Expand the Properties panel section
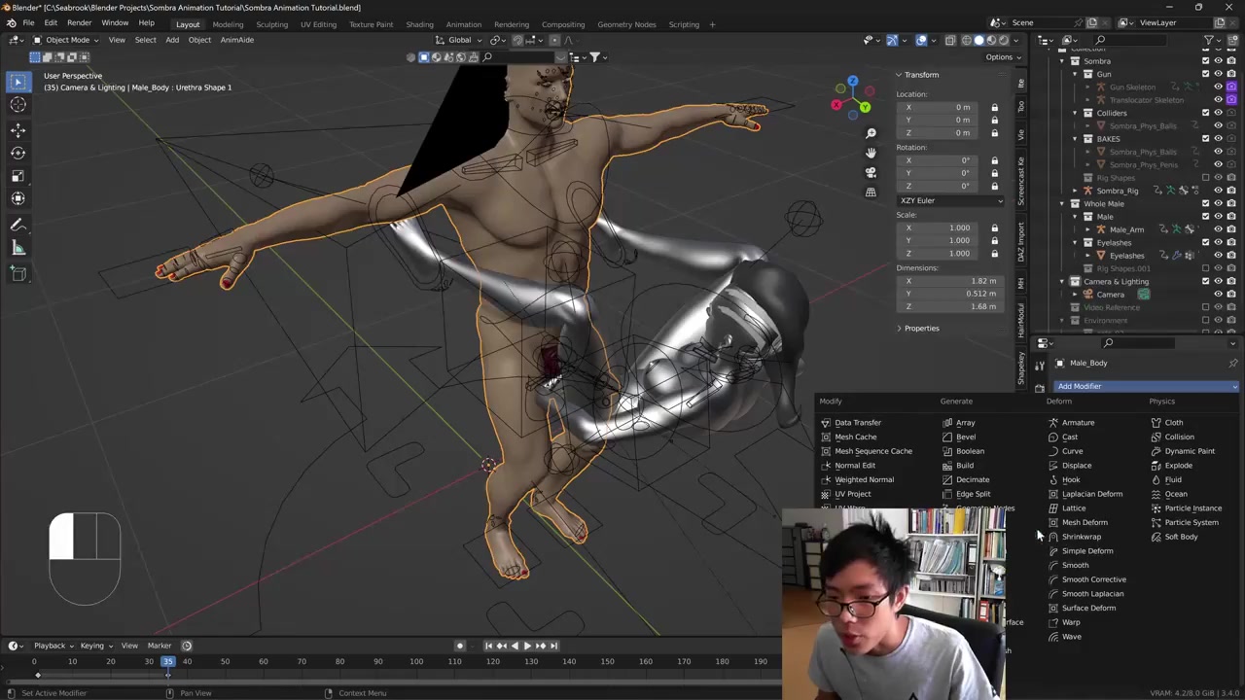Viewport: 1245px width, 700px height. pyautogui.click(x=920, y=329)
